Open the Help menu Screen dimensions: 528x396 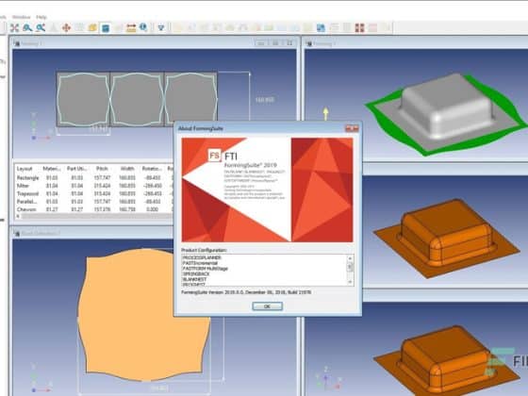pos(41,17)
